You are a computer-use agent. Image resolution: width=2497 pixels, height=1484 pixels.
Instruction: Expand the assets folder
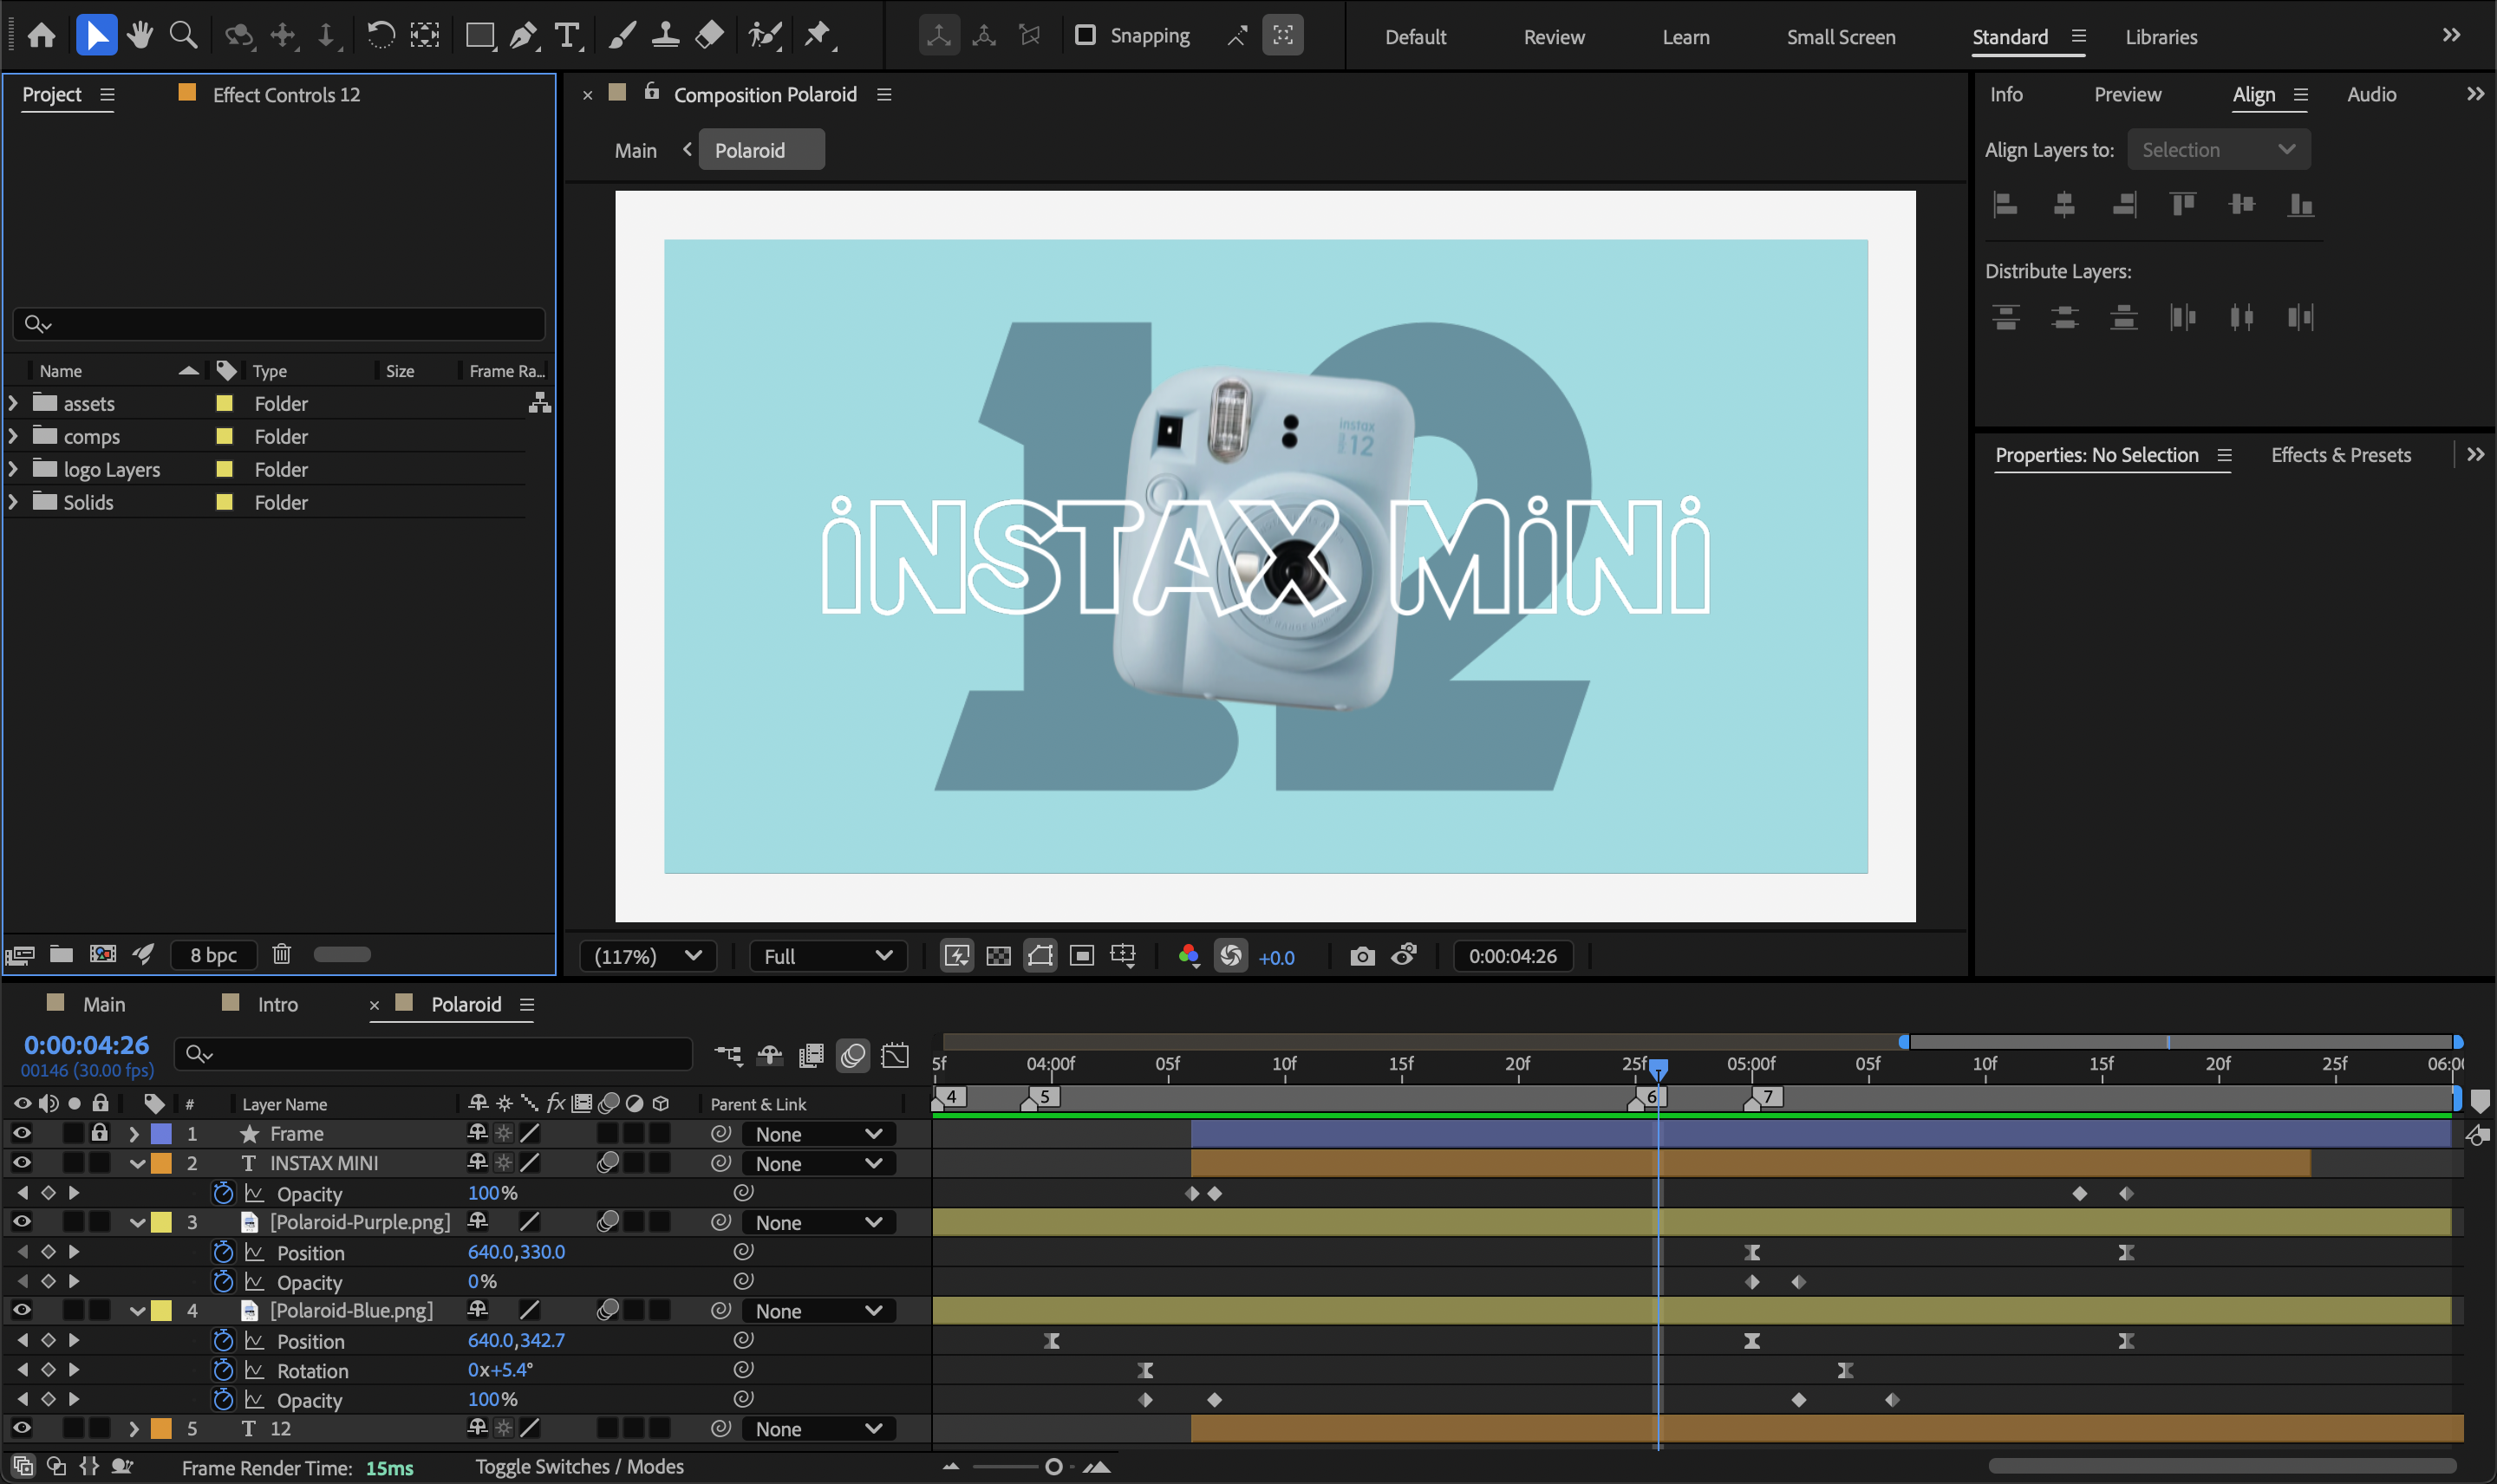point(13,403)
